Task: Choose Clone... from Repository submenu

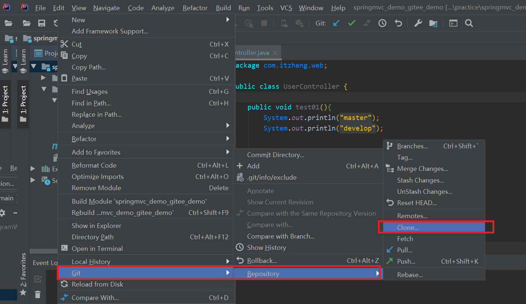Action: click(434, 227)
